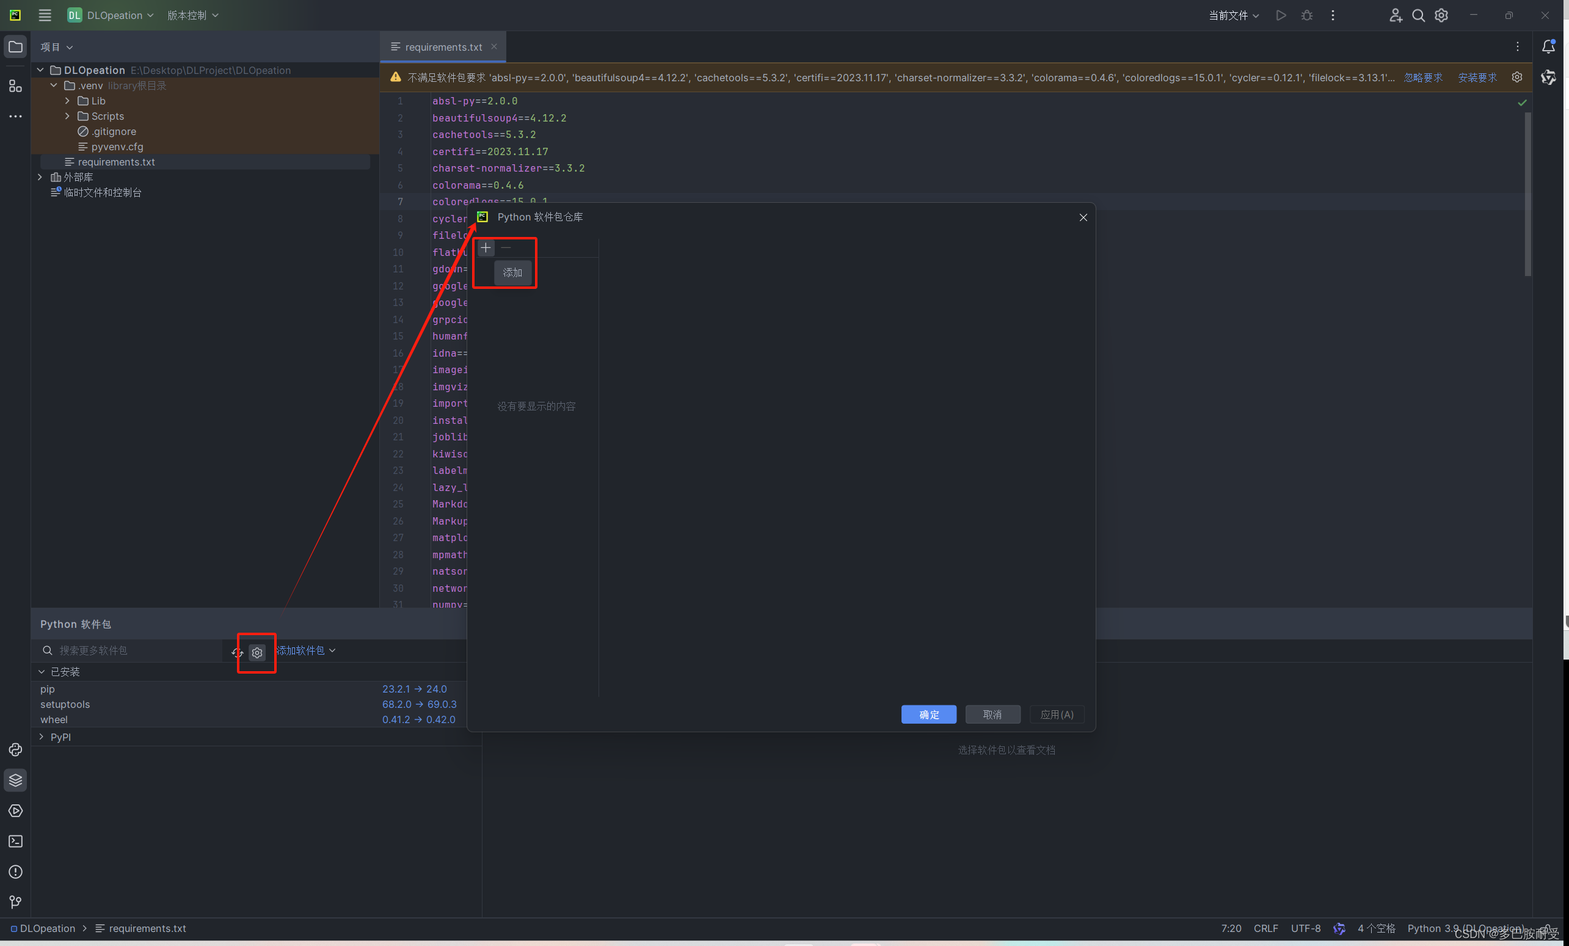This screenshot has height=946, width=1569.
Task: Expand the Scripts folder
Action: [68, 116]
